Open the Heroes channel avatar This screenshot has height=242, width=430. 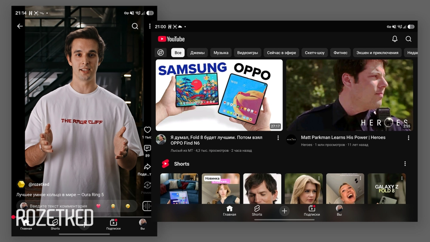(x=291, y=140)
